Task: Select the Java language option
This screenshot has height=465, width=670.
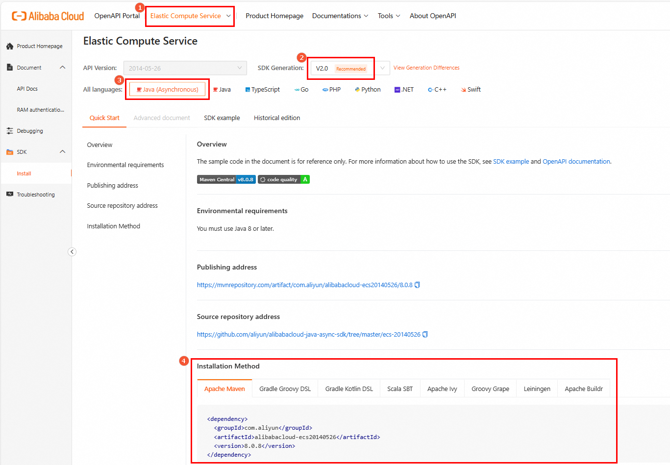Action: [x=222, y=90]
